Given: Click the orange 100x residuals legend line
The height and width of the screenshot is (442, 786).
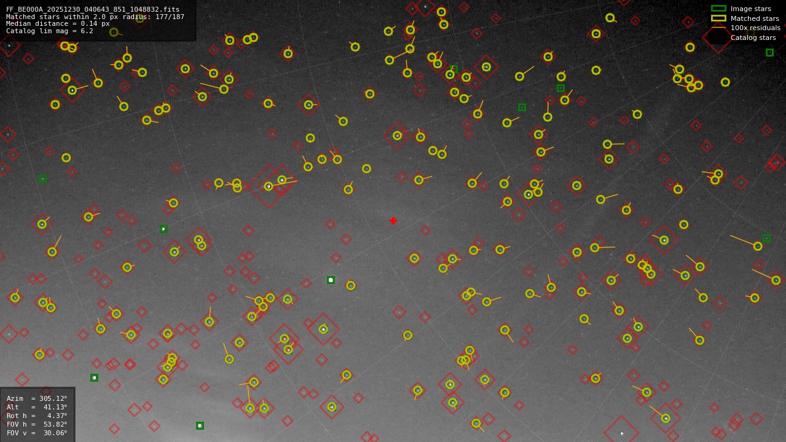Looking at the screenshot, I should [x=718, y=28].
